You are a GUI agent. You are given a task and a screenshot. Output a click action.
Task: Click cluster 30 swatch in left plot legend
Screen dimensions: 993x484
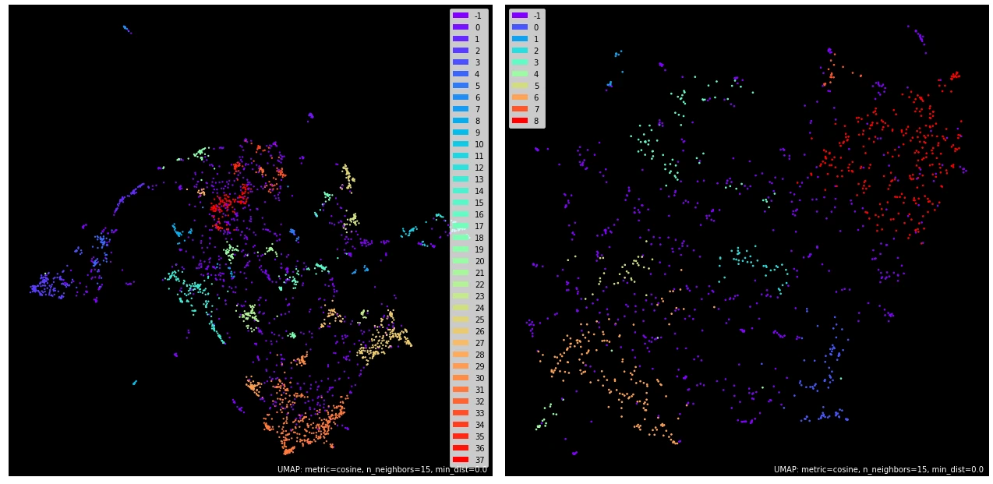461,378
